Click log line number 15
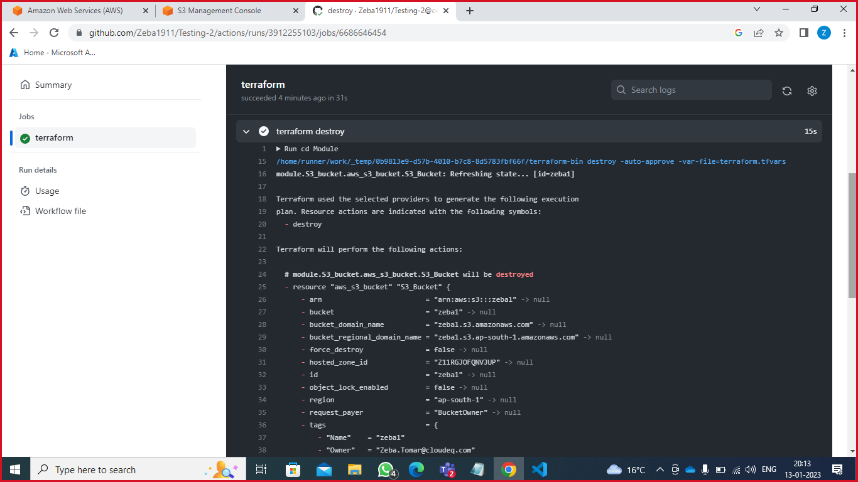This screenshot has width=858, height=482. click(x=263, y=161)
